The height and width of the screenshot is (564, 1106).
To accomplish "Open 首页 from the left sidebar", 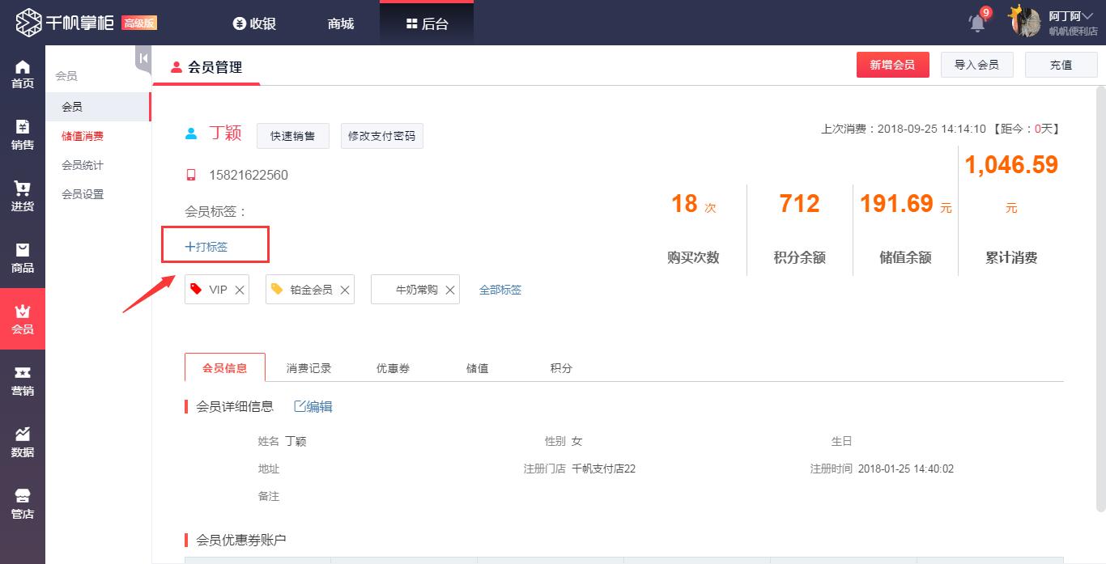I will click(23, 74).
